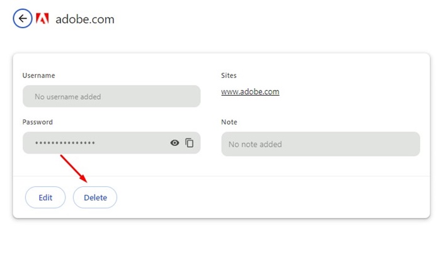Click the red arrow annotation

pyautogui.click(x=74, y=167)
